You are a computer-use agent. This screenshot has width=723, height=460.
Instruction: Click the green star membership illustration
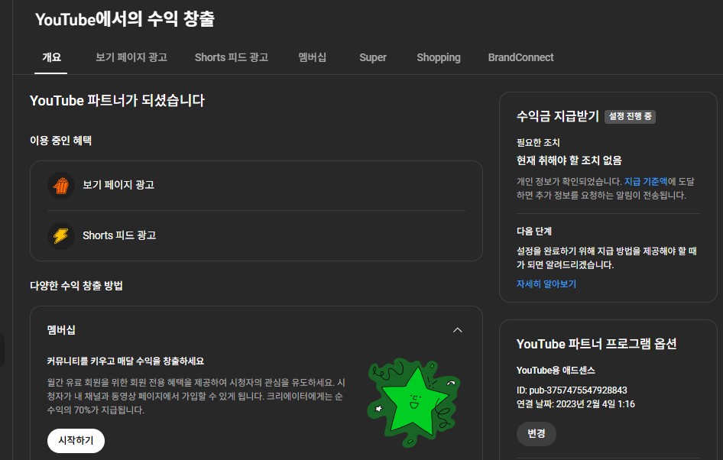coord(413,403)
